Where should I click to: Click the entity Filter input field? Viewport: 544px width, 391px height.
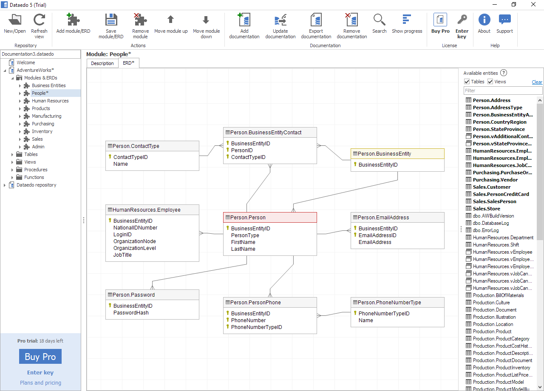[x=503, y=91]
